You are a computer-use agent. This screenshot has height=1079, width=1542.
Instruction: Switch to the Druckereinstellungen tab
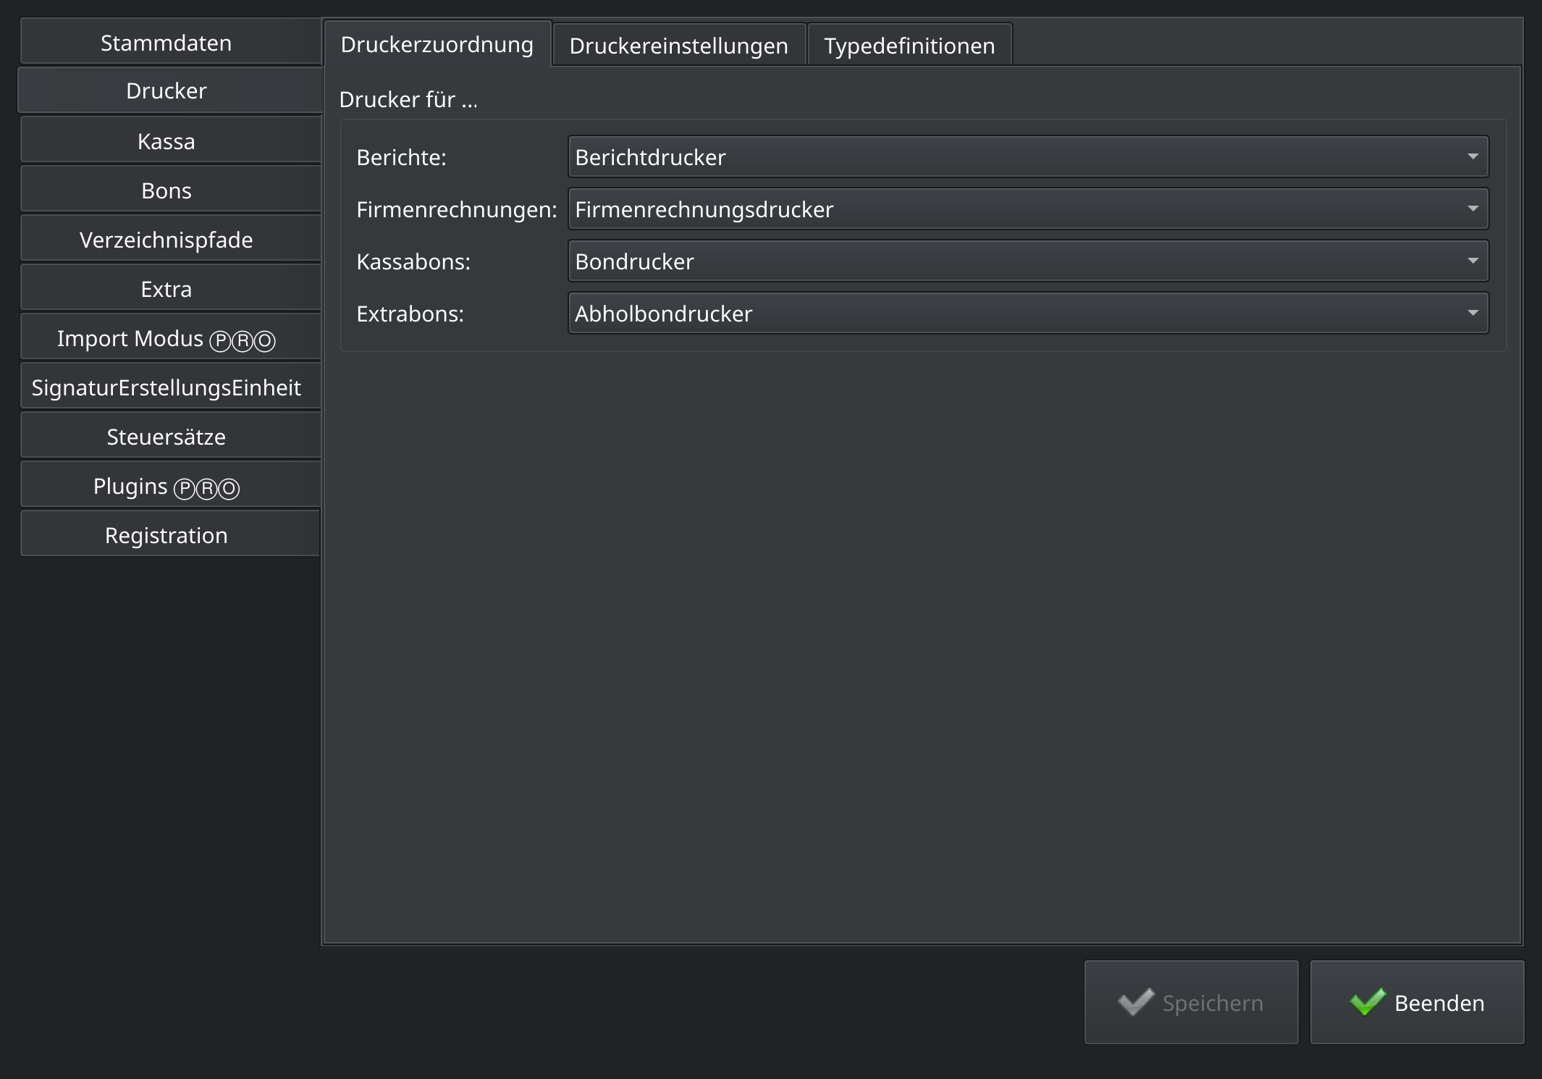(x=679, y=46)
